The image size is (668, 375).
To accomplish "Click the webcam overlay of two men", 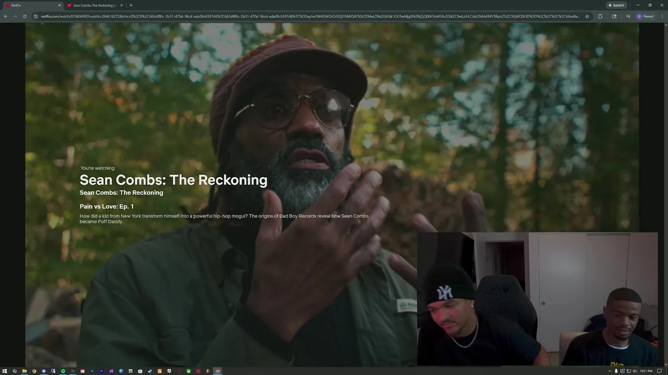I will point(538,299).
